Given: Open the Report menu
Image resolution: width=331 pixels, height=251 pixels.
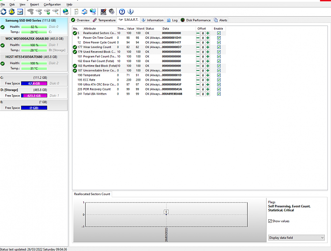Looking at the screenshot, I should pos(34,4).
